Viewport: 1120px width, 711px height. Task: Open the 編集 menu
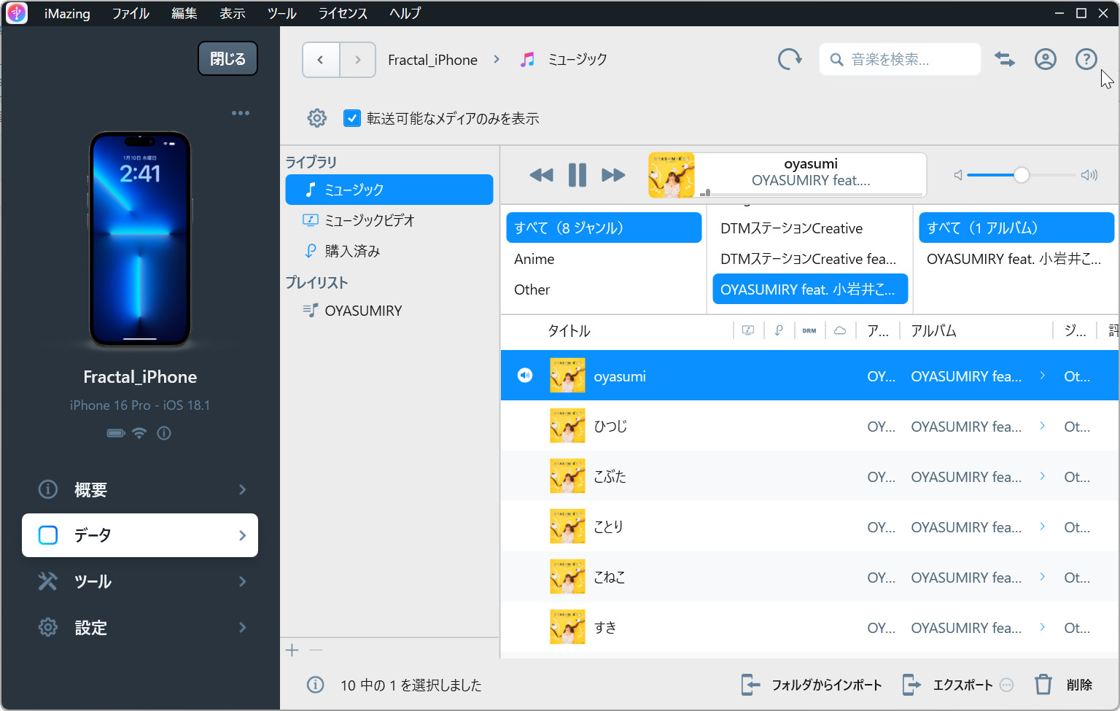point(184,13)
